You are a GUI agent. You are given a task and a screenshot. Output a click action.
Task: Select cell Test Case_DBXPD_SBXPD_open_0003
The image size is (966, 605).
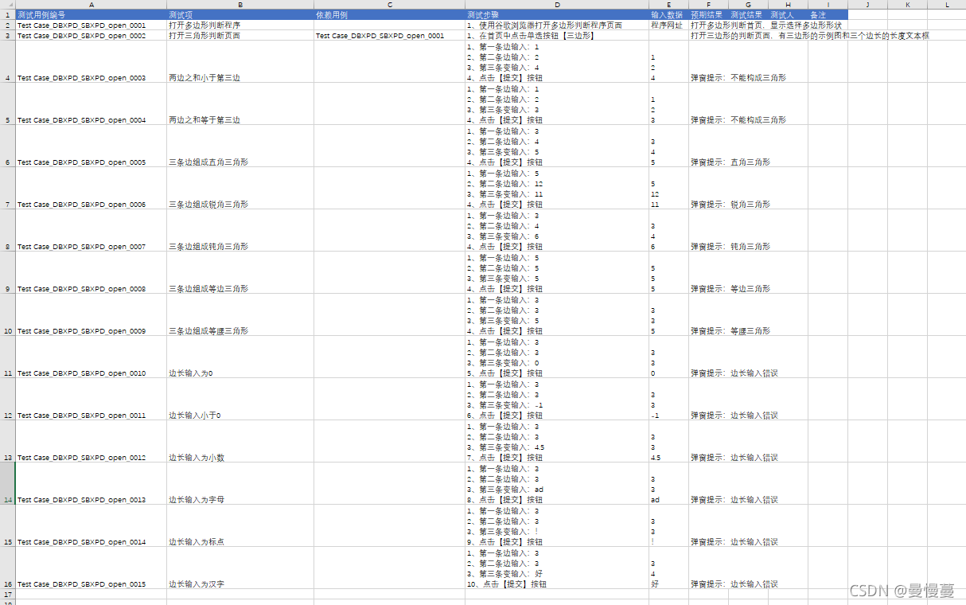point(92,61)
